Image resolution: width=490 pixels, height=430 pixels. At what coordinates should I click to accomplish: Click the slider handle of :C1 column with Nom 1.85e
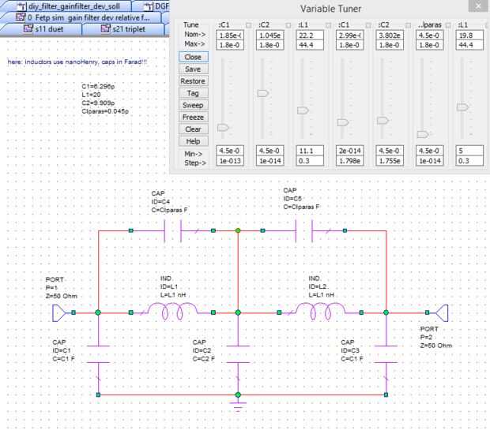pyautogui.click(x=223, y=127)
